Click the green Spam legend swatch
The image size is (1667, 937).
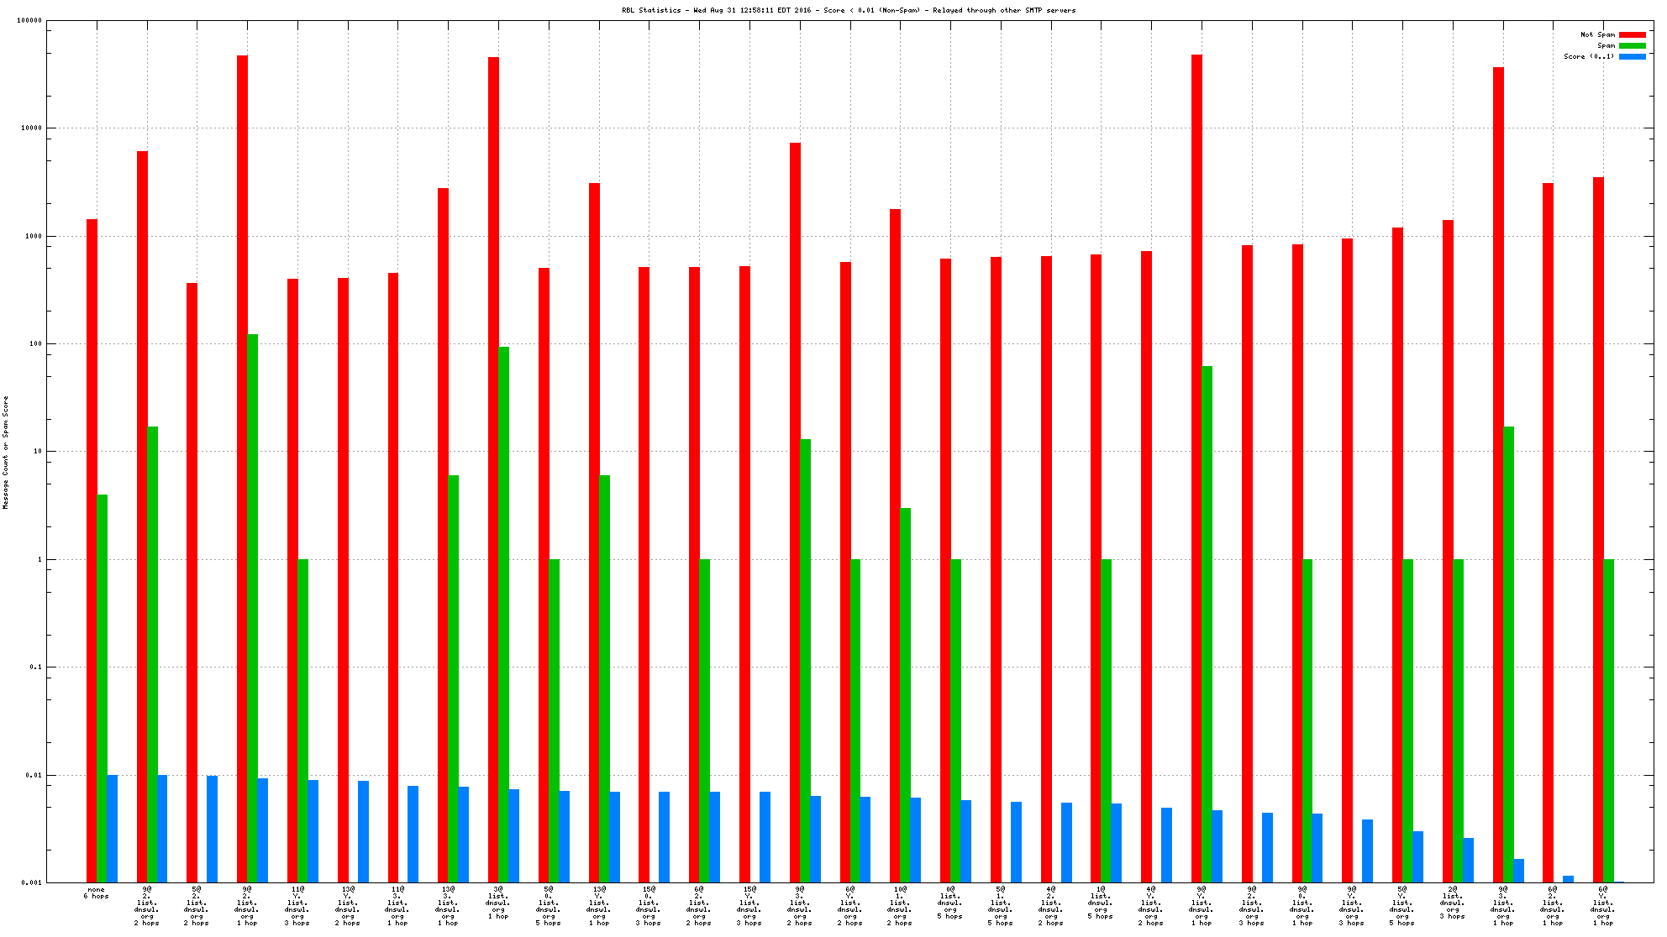pyautogui.click(x=1632, y=45)
